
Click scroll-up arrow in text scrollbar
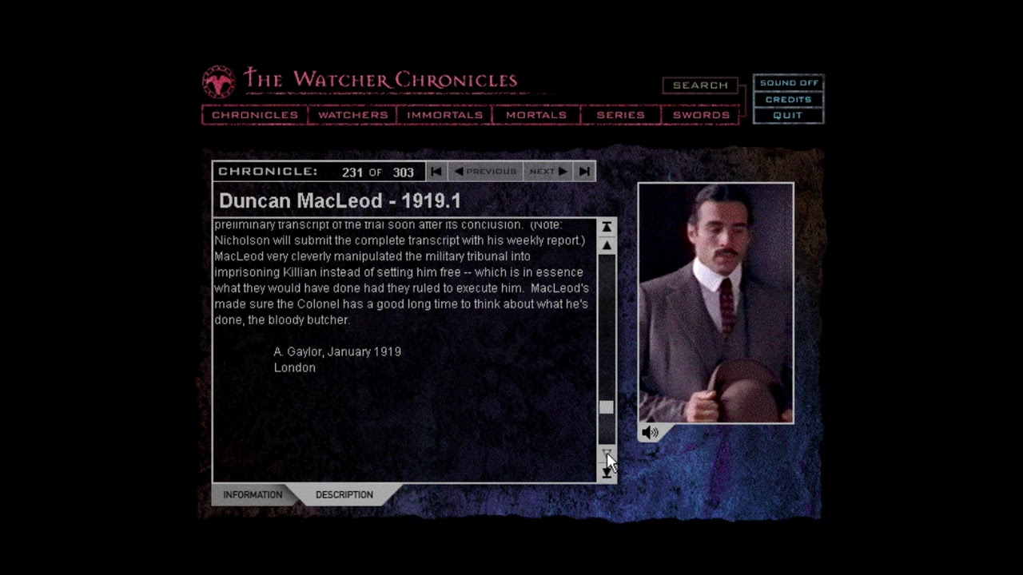point(607,246)
